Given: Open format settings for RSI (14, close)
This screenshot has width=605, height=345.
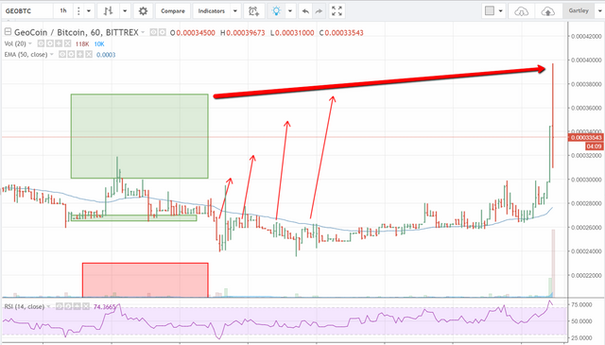Looking at the screenshot, I should click(68, 306).
